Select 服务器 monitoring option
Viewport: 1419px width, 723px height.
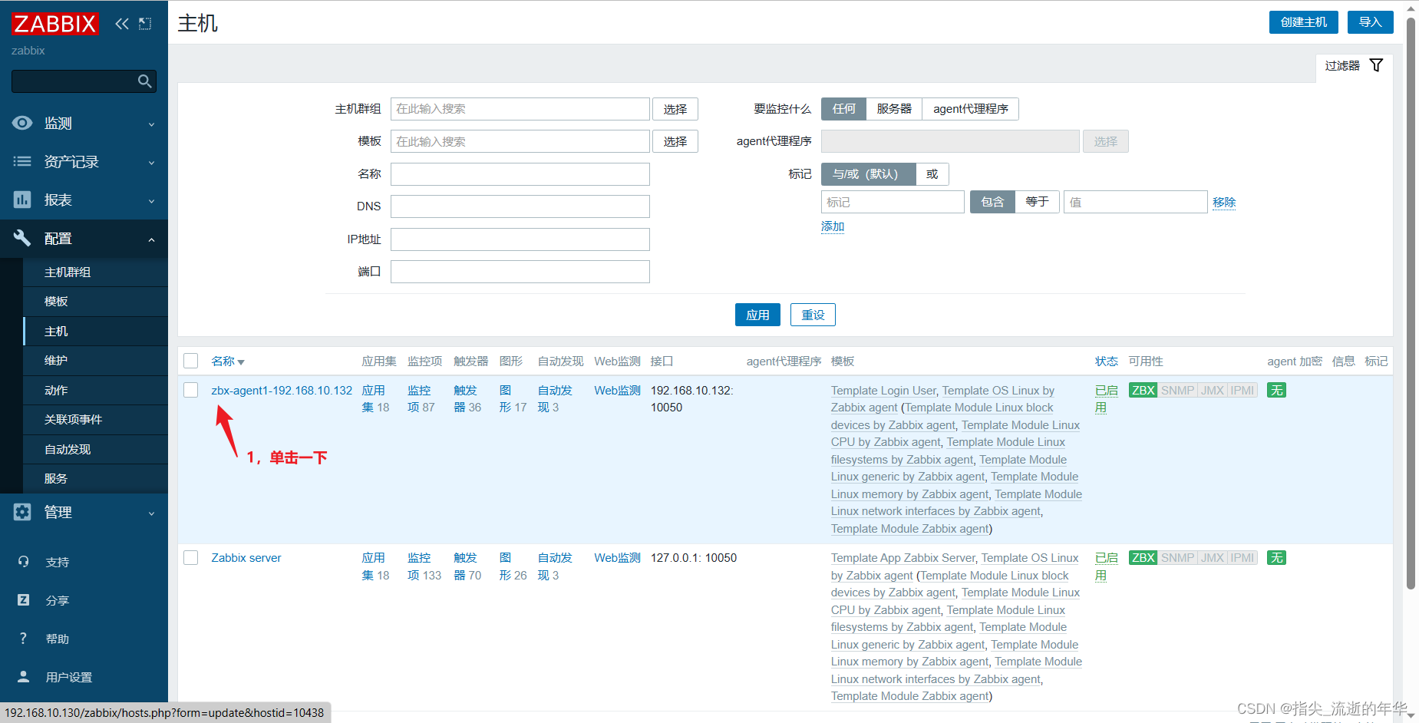point(894,109)
